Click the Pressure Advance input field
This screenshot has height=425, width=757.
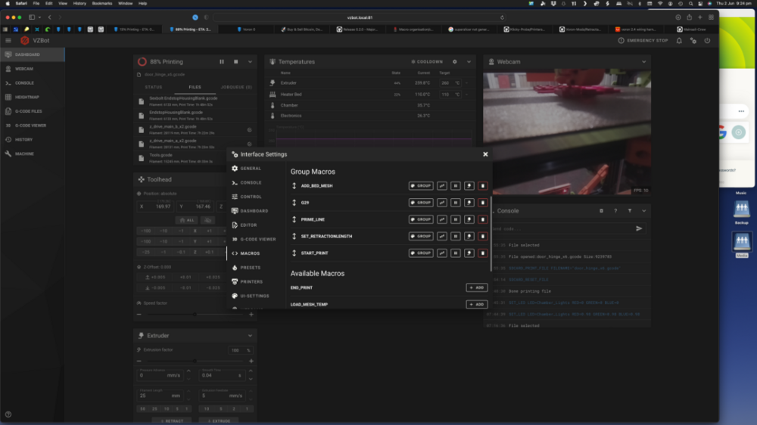coord(159,374)
